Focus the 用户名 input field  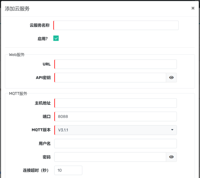[115, 144]
